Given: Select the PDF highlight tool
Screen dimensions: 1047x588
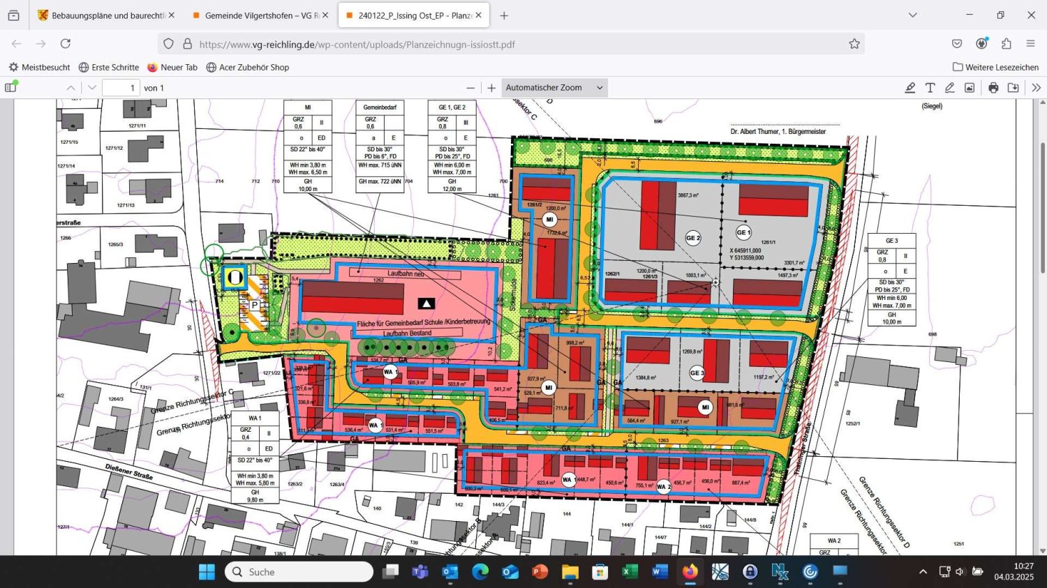Looking at the screenshot, I should point(910,88).
